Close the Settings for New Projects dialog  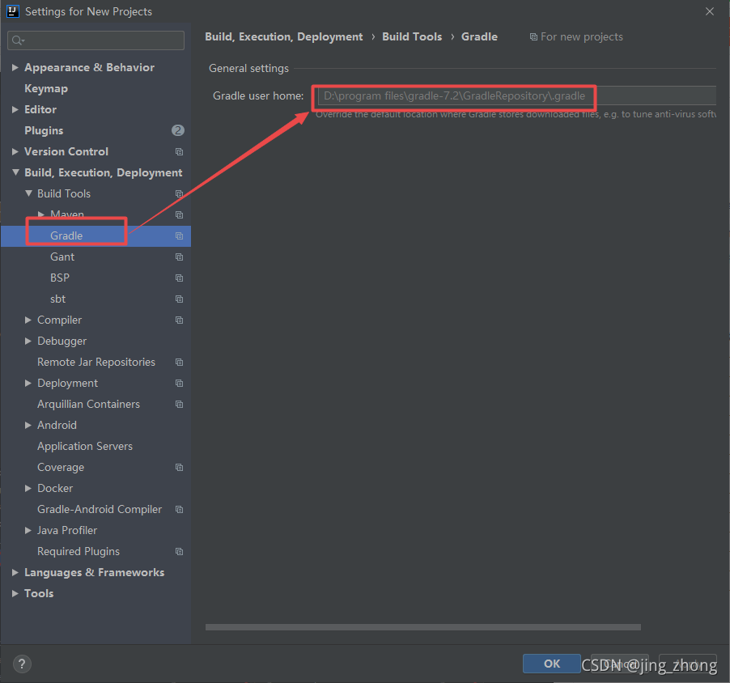(710, 11)
